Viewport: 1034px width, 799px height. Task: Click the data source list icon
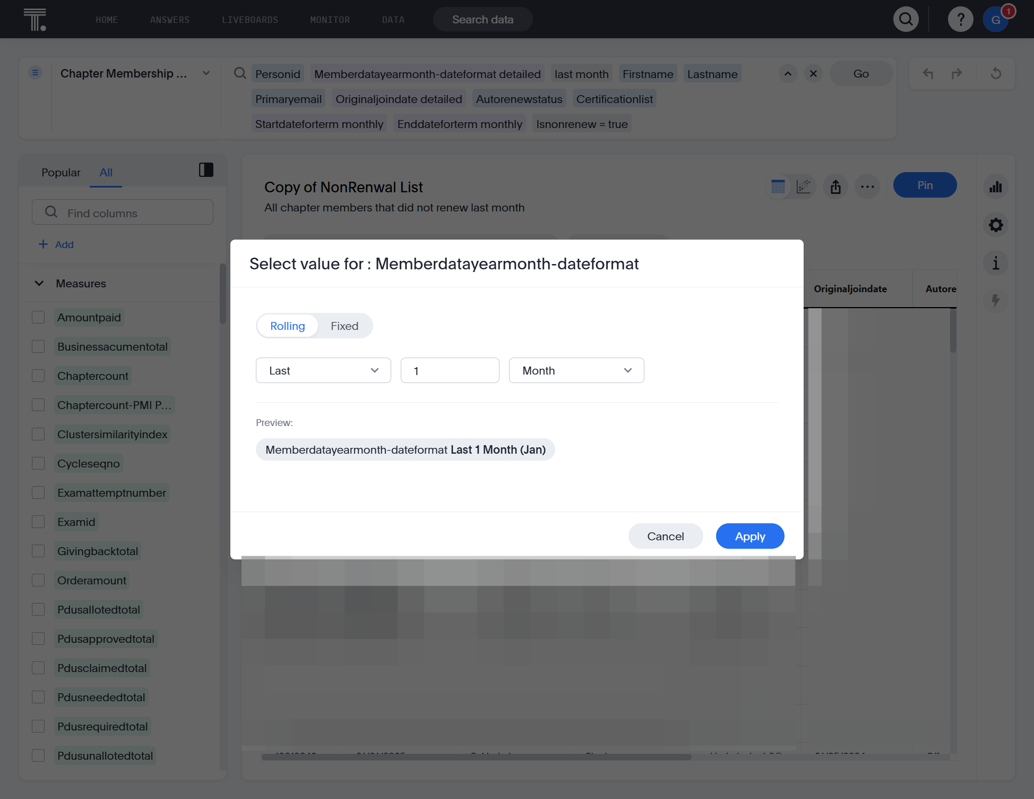36,73
